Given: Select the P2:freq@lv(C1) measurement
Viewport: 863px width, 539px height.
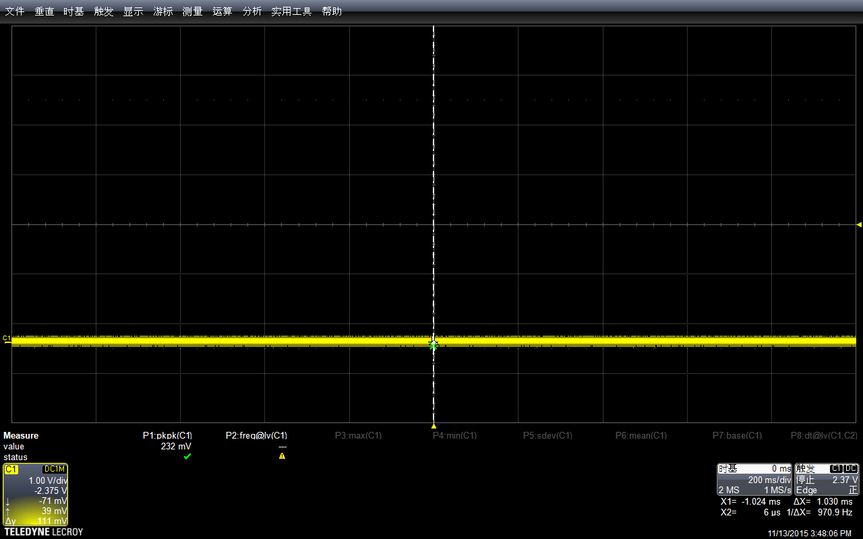Looking at the screenshot, I should click(x=256, y=435).
